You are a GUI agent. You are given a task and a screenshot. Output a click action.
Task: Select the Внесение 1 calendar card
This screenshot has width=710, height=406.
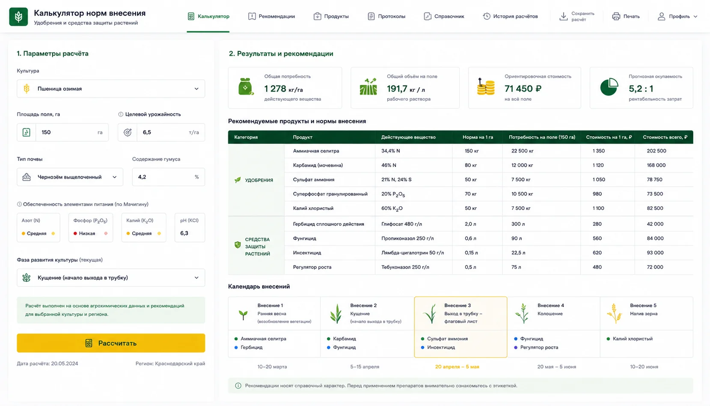point(274,327)
